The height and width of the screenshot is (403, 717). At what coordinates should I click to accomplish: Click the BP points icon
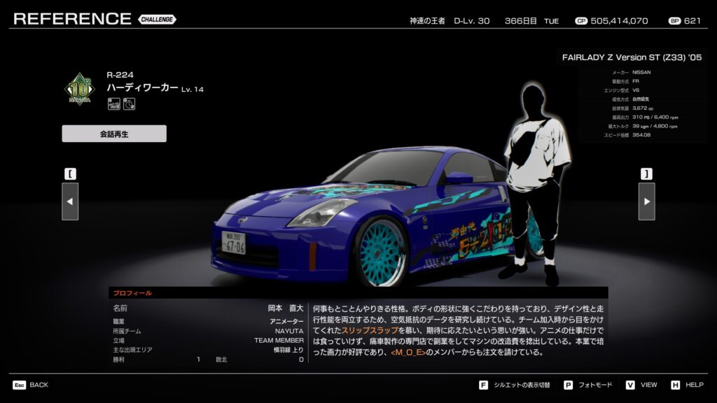674,21
